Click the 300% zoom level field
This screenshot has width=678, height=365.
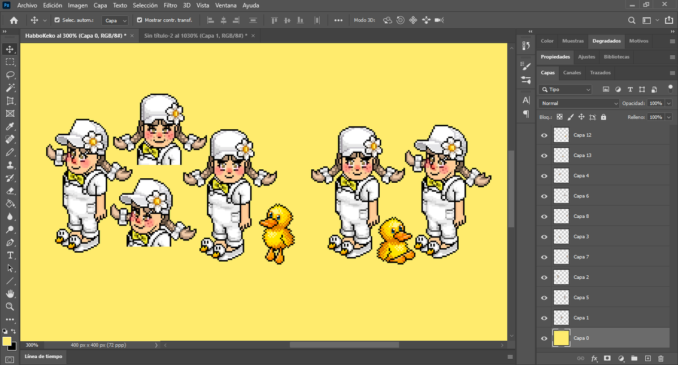click(x=32, y=345)
